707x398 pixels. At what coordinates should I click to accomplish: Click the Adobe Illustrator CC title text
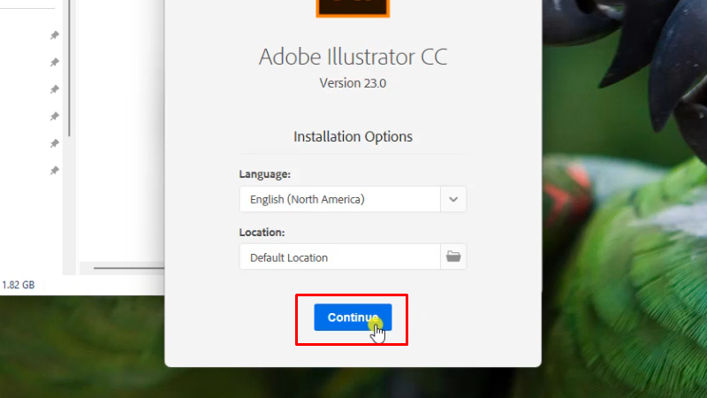353,57
